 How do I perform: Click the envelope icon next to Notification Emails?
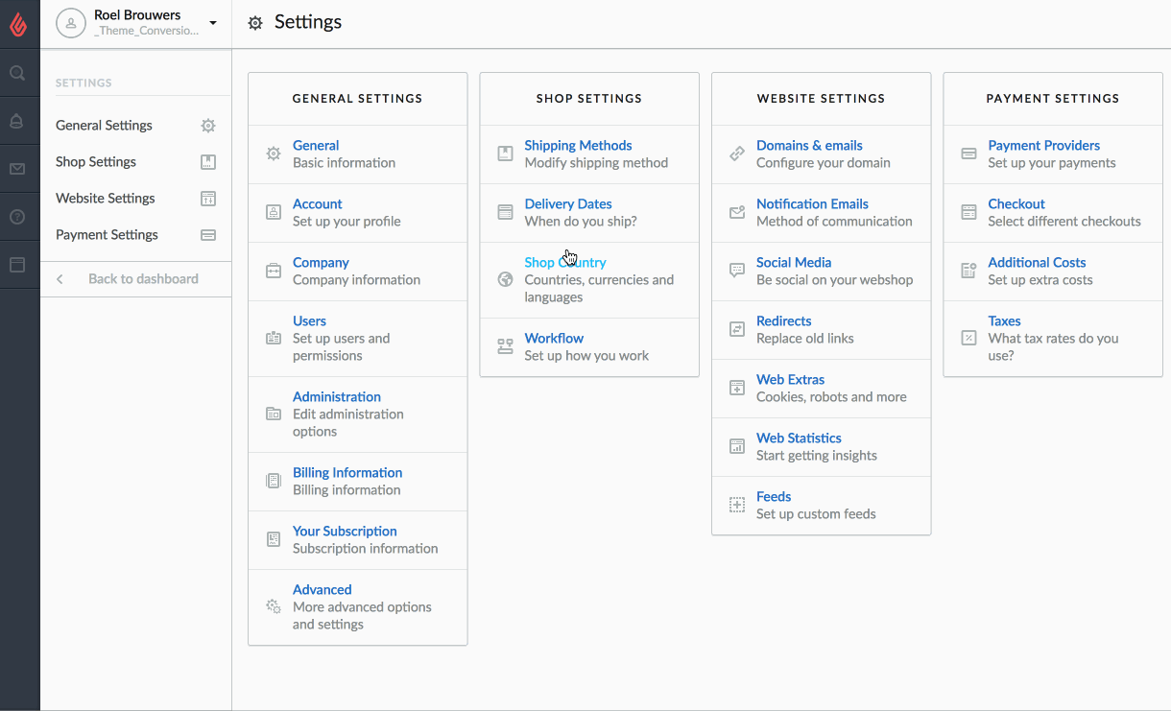tap(737, 212)
